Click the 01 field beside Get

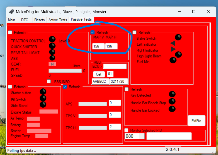click(x=110, y=74)
